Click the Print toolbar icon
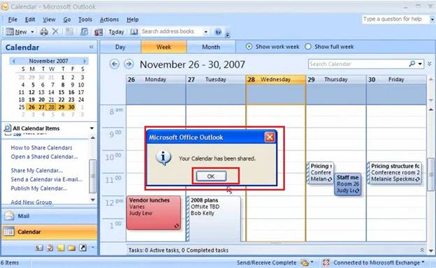 pos(43,31)
